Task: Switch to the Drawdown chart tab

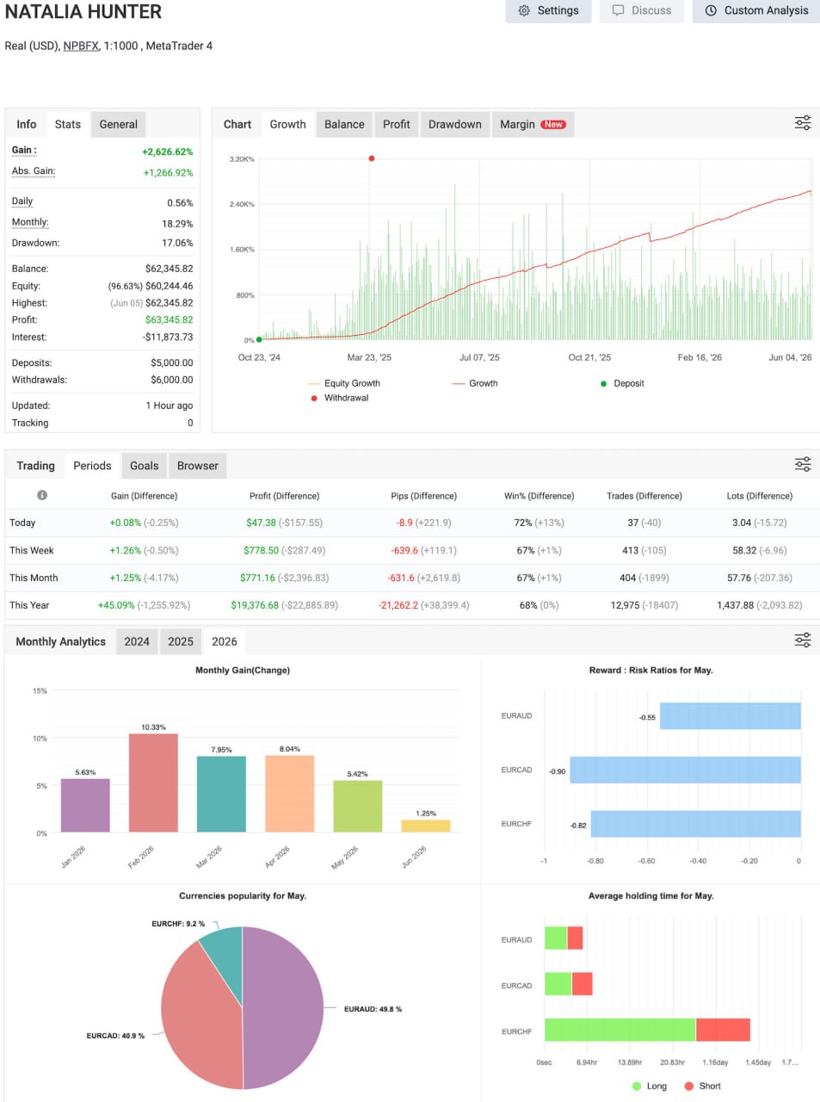Action: point(455,124)
